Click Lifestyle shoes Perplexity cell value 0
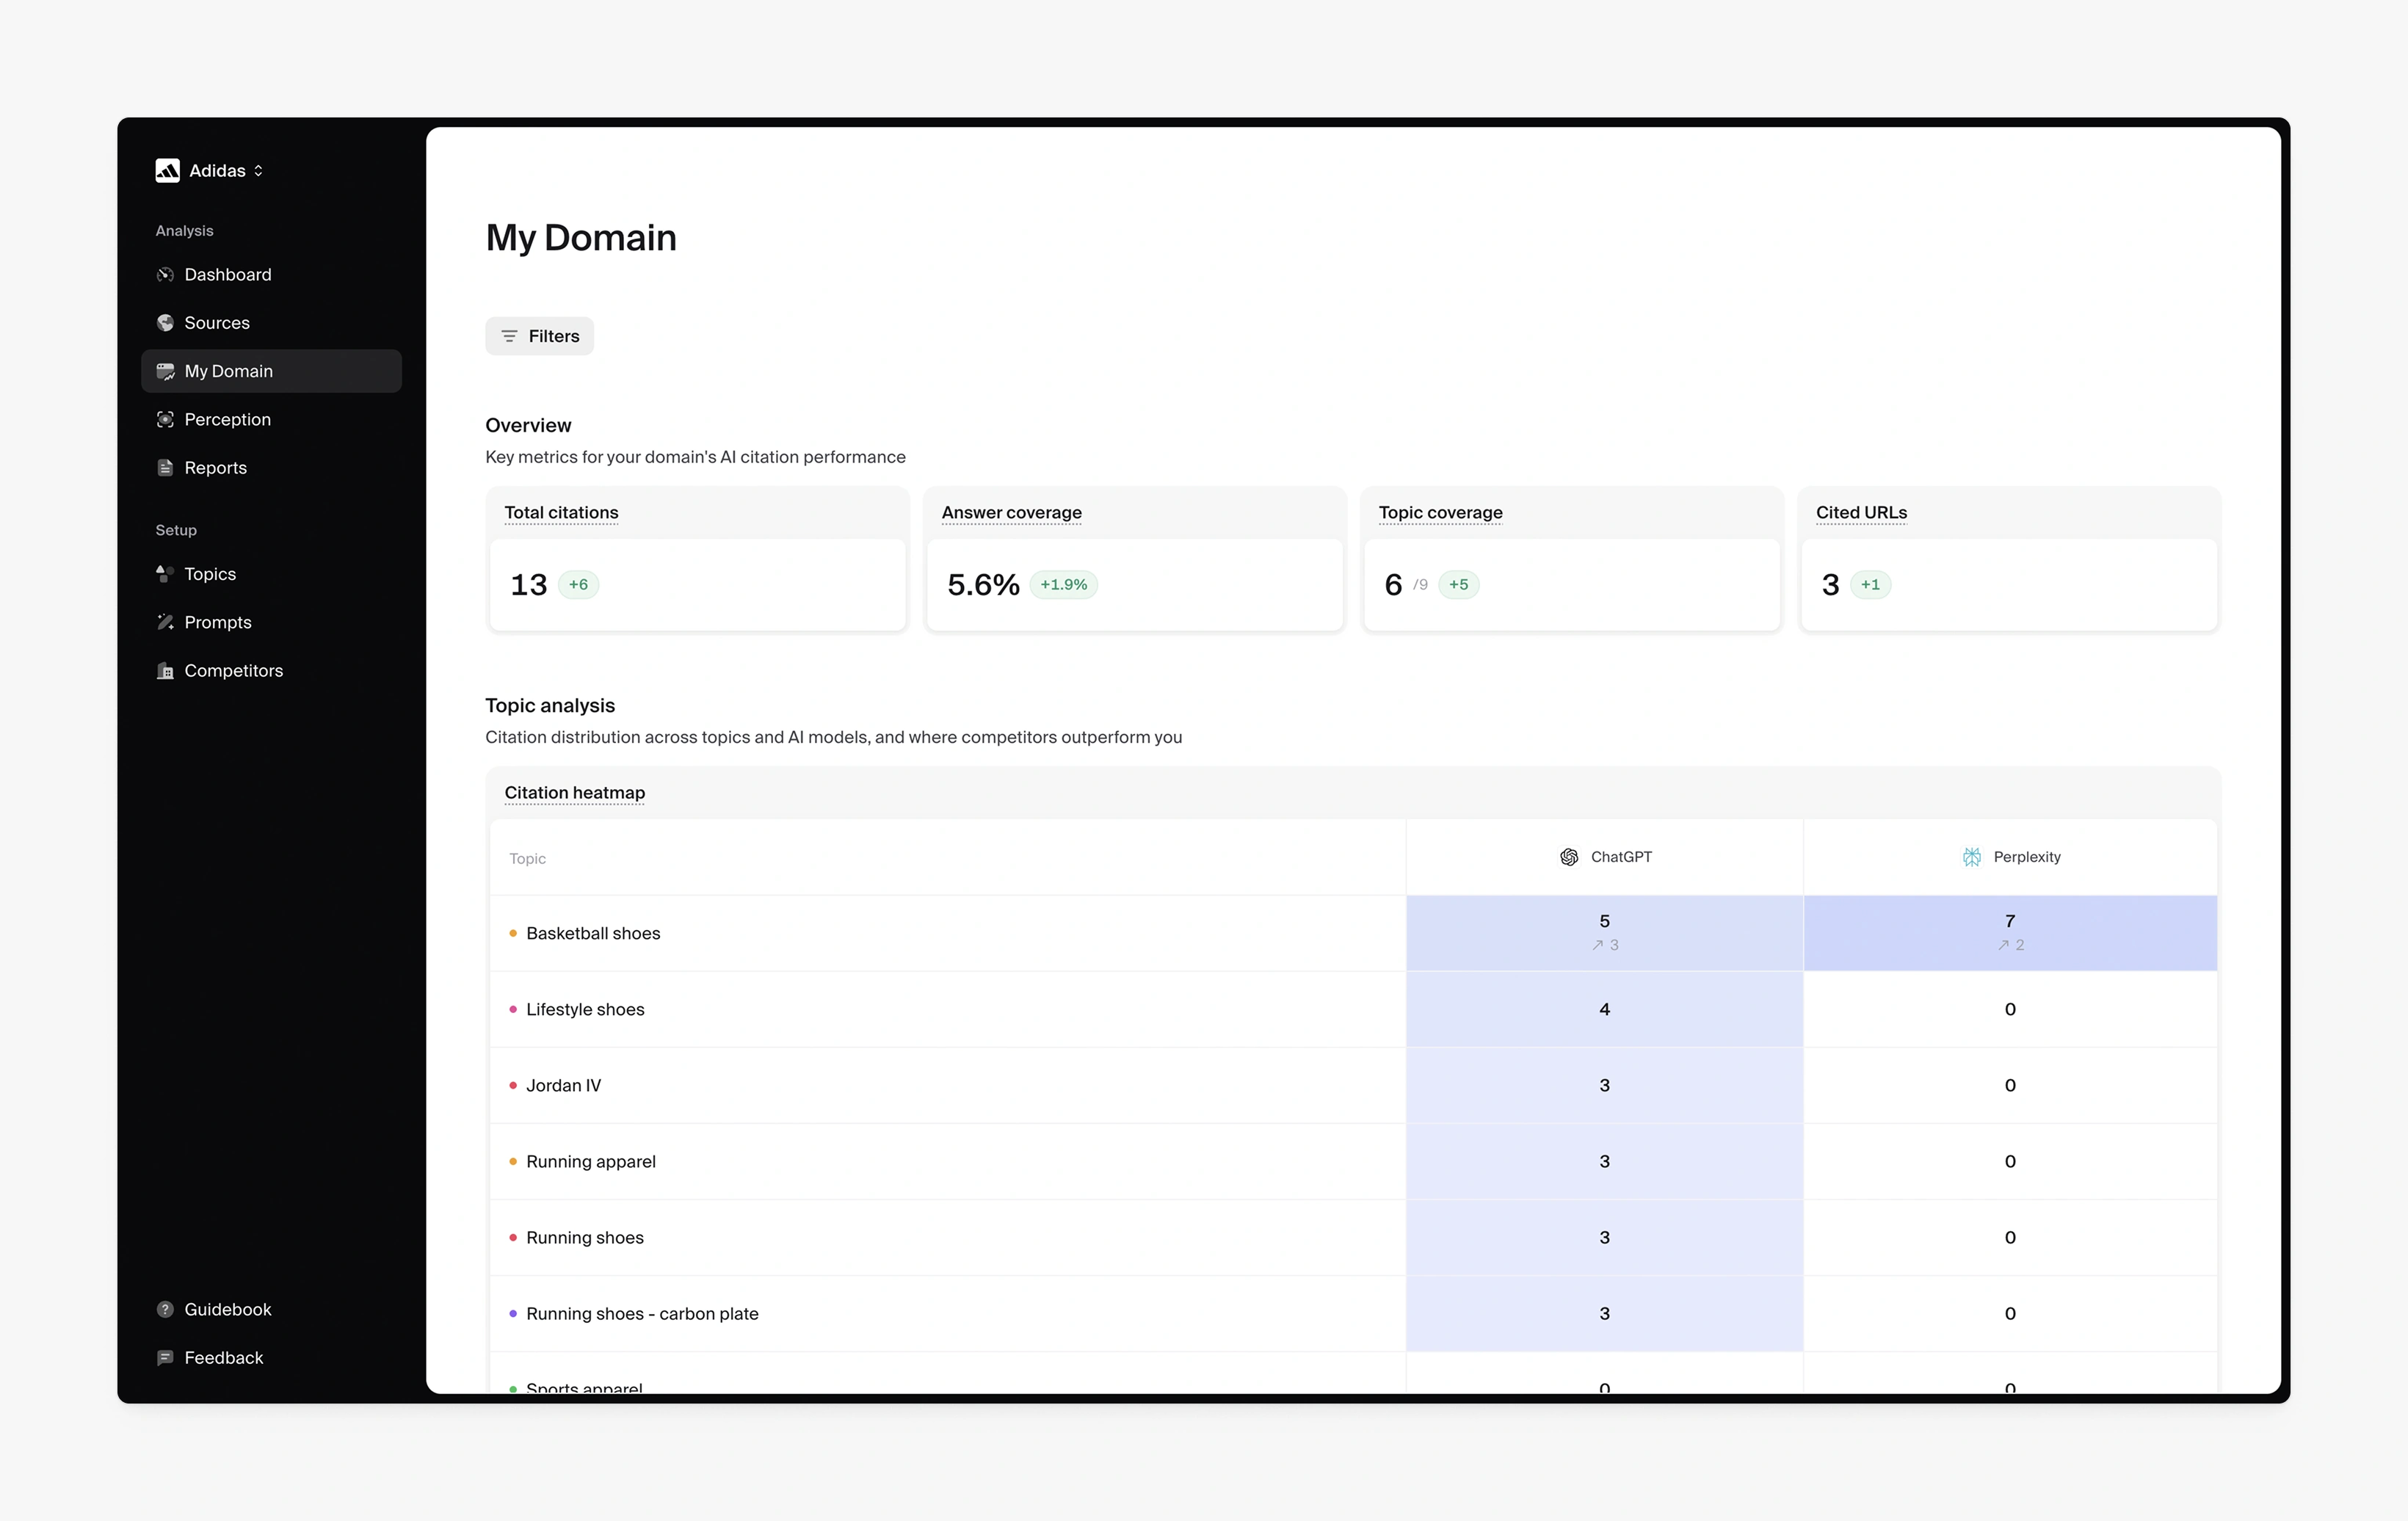2408x1521 pixels. (2010, 1010)
